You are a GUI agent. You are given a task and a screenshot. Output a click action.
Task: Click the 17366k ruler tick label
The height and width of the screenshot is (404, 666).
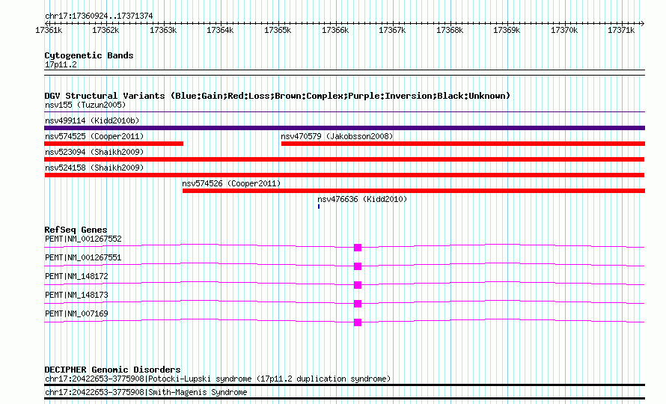click(x=335, y=30)
